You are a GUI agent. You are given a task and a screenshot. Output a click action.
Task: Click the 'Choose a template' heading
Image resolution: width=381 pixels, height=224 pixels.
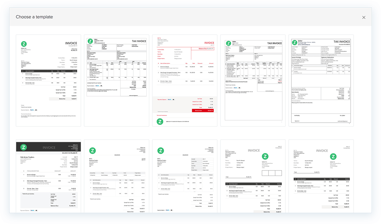tap(34, 17)
